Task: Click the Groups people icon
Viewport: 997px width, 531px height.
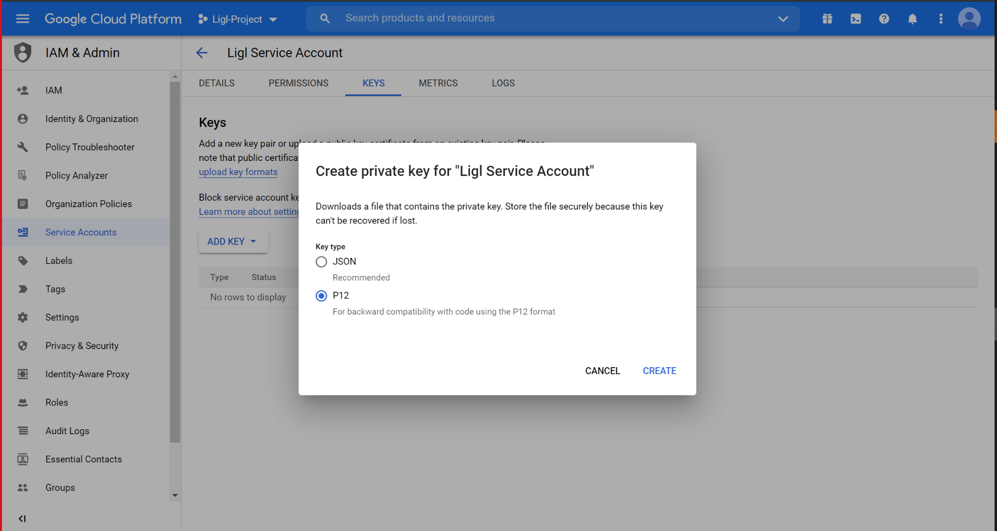Action: pyautogui.click(x=22, y=488)
